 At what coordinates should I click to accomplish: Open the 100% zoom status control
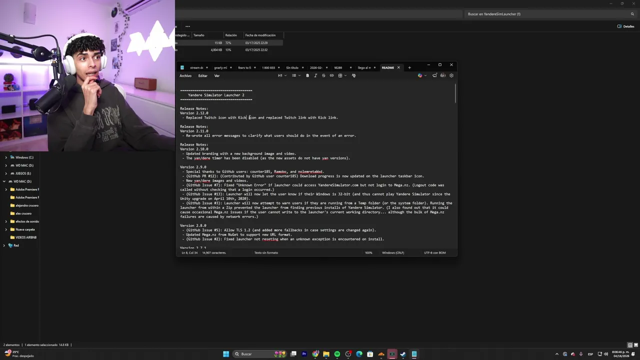(x=368, y=253)
